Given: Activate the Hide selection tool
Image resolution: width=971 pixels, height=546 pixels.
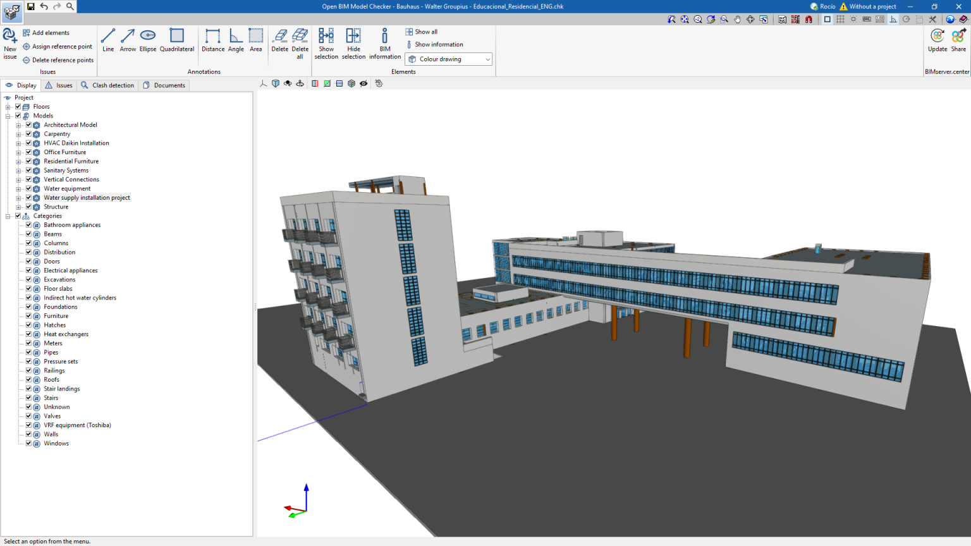Looking at the screenshot, I should coord(353,40).
